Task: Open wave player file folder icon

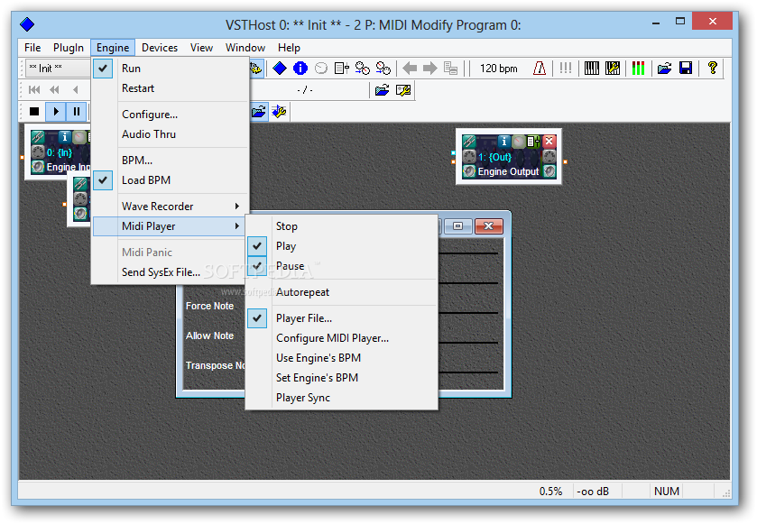Action: [382, 90]
